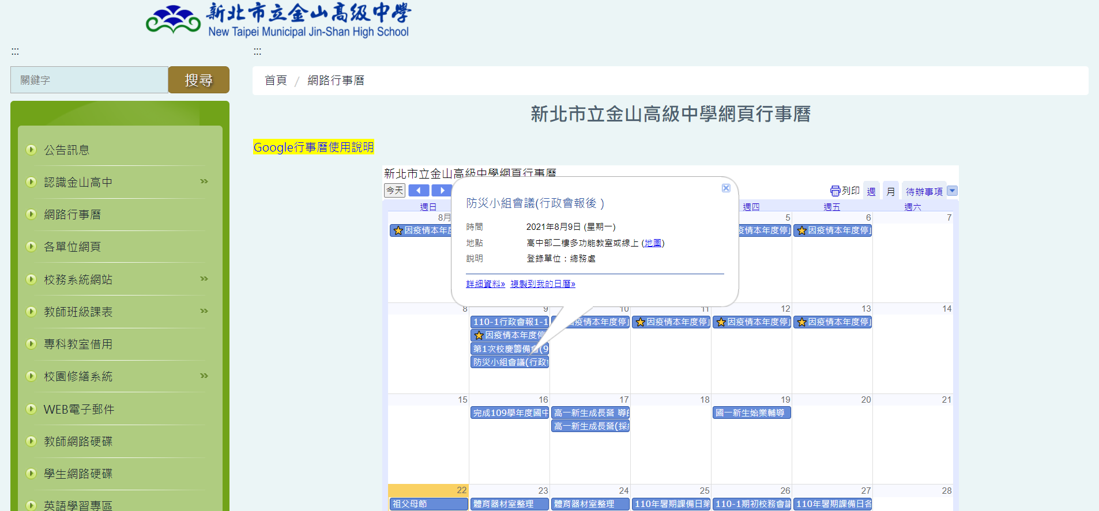Open 網路行事曆 breadcrumb link
Image resolution: width=1099 pixels, height=511 pixels.
click(x=336, y=81)
